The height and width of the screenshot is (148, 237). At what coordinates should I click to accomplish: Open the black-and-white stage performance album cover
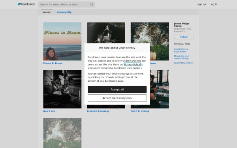pos(106,33)
